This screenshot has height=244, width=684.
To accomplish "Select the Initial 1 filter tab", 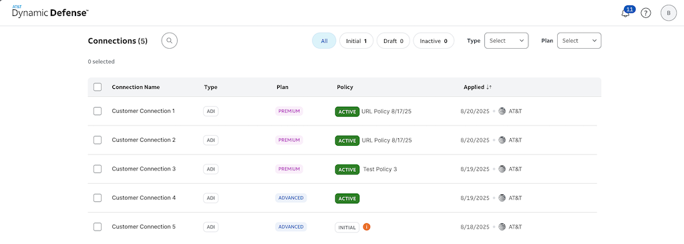I will [357, 41].
